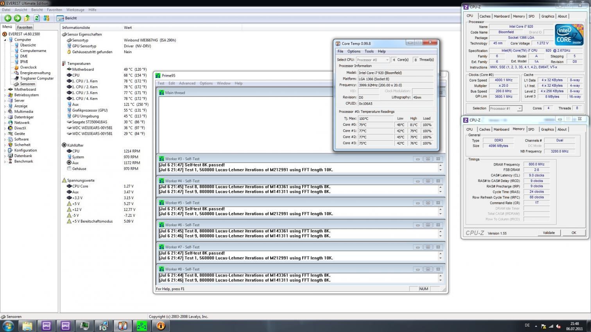This screenshot has height=332, width=591.
Task: Expand the Multimedia tree node
Action: click(x=5, y=111)
